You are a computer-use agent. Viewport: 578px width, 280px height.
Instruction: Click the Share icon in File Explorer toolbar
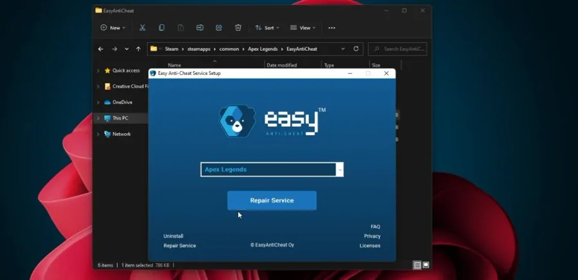[x=219, y=28]
